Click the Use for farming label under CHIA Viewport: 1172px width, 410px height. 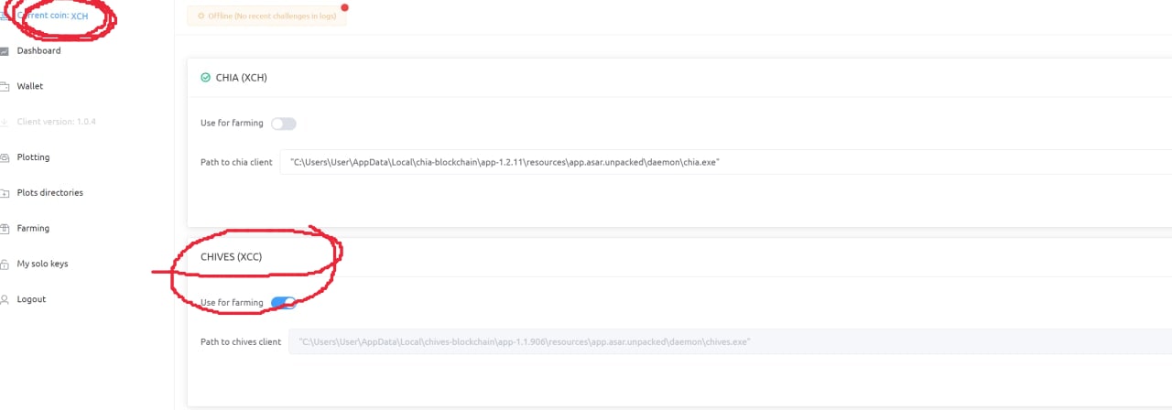(x=232, y=123)
